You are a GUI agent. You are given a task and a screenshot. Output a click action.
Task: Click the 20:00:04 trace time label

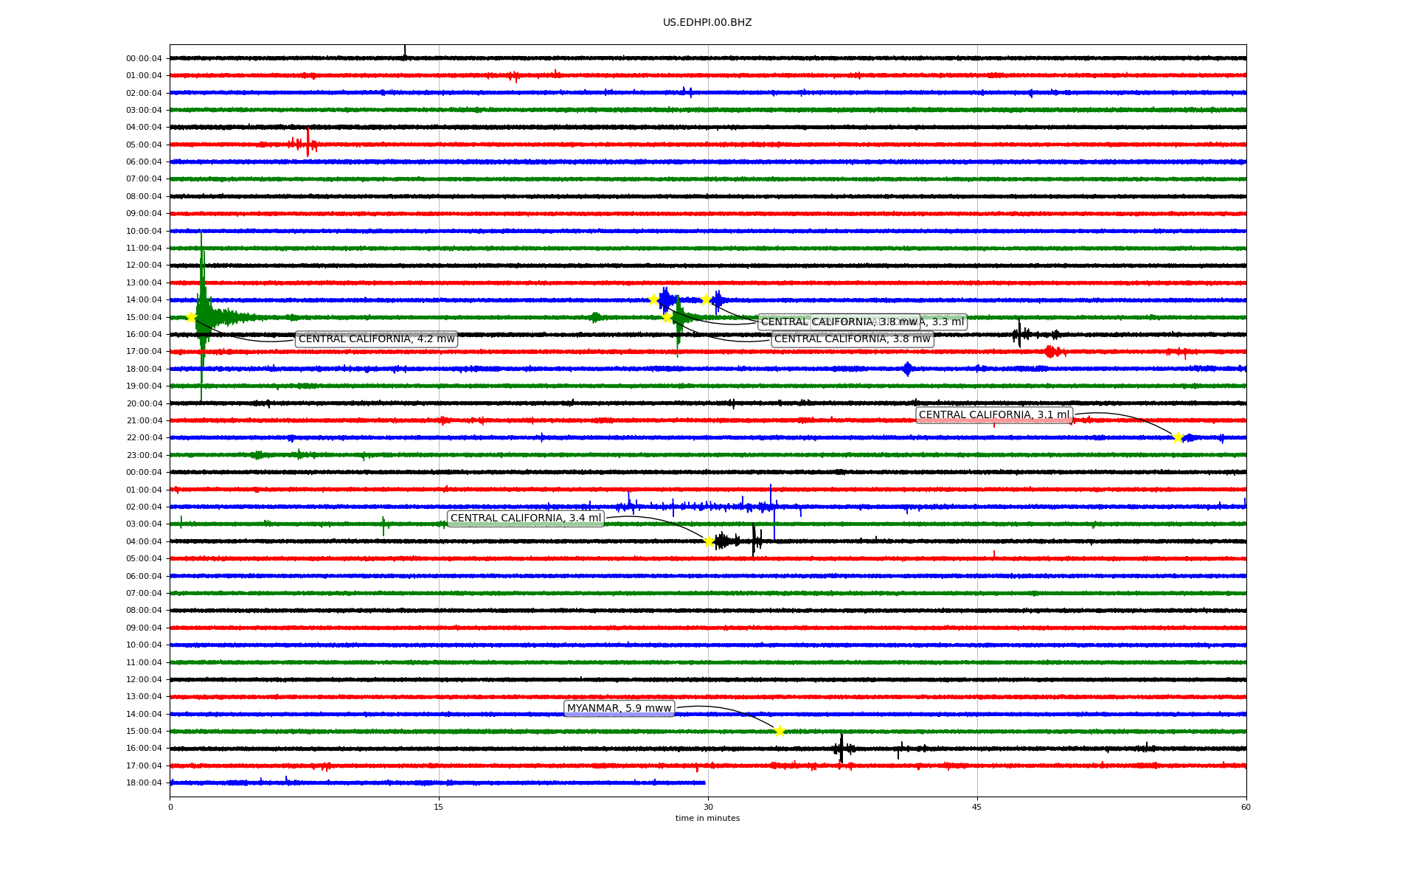(x=144, y=403)
